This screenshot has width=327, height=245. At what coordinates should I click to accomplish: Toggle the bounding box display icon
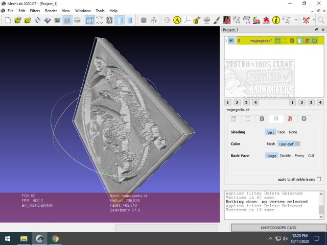89,20
